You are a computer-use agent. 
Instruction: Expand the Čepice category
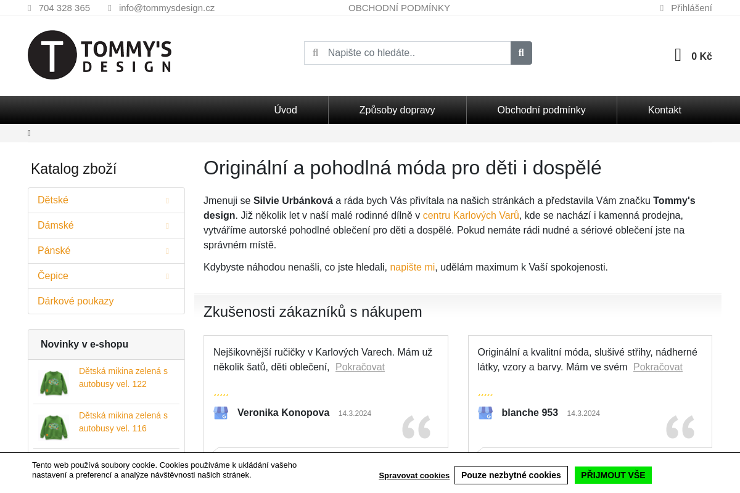click(x=168, y=275)
